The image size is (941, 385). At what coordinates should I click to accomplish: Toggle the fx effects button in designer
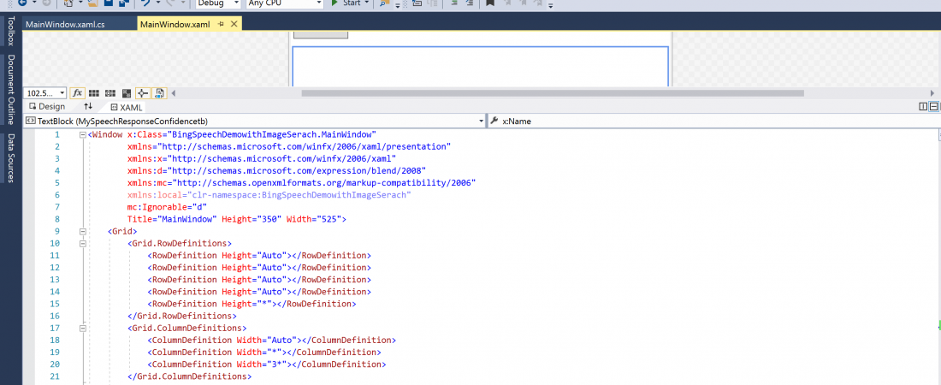(77, 93)
